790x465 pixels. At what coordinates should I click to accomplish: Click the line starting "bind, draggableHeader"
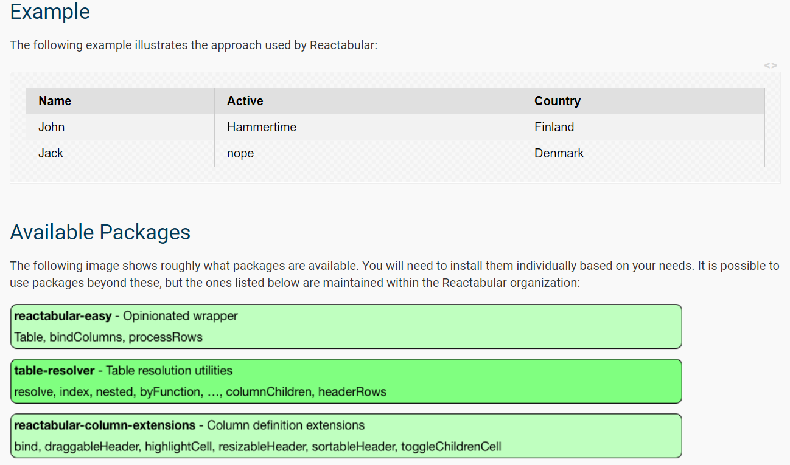257,447
